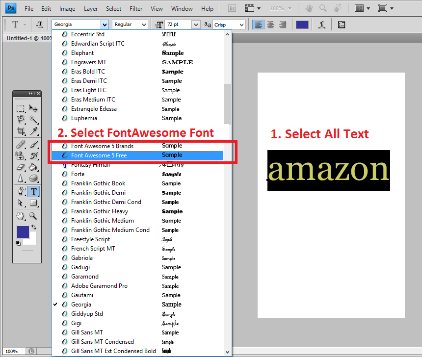Click the font list scroll down arrow

(227, 352)
